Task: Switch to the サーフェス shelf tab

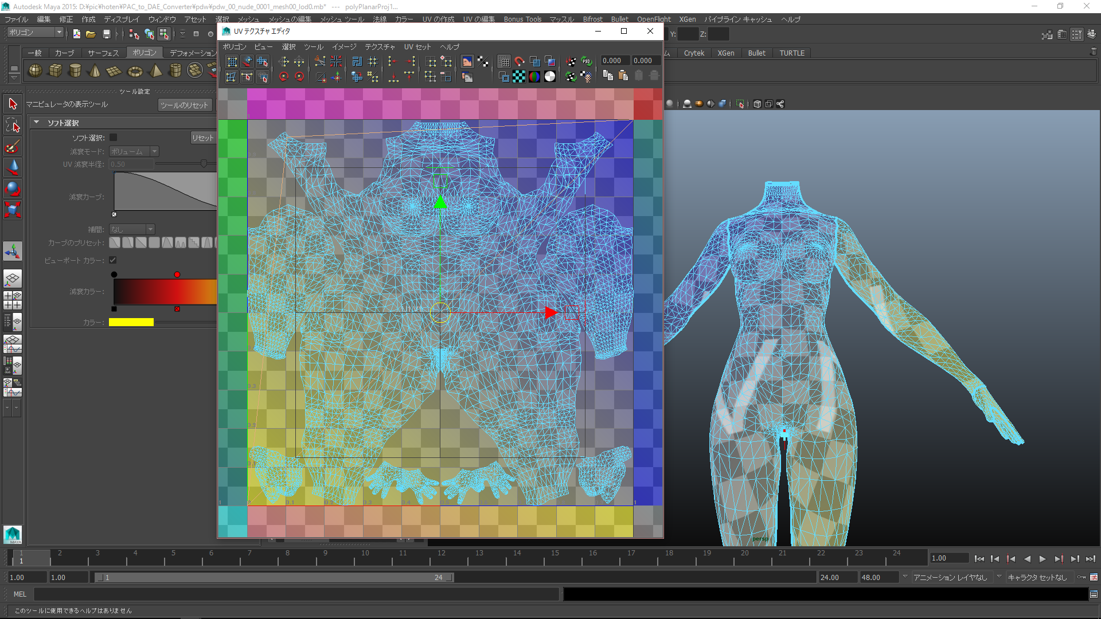Action: click(103, 53)
